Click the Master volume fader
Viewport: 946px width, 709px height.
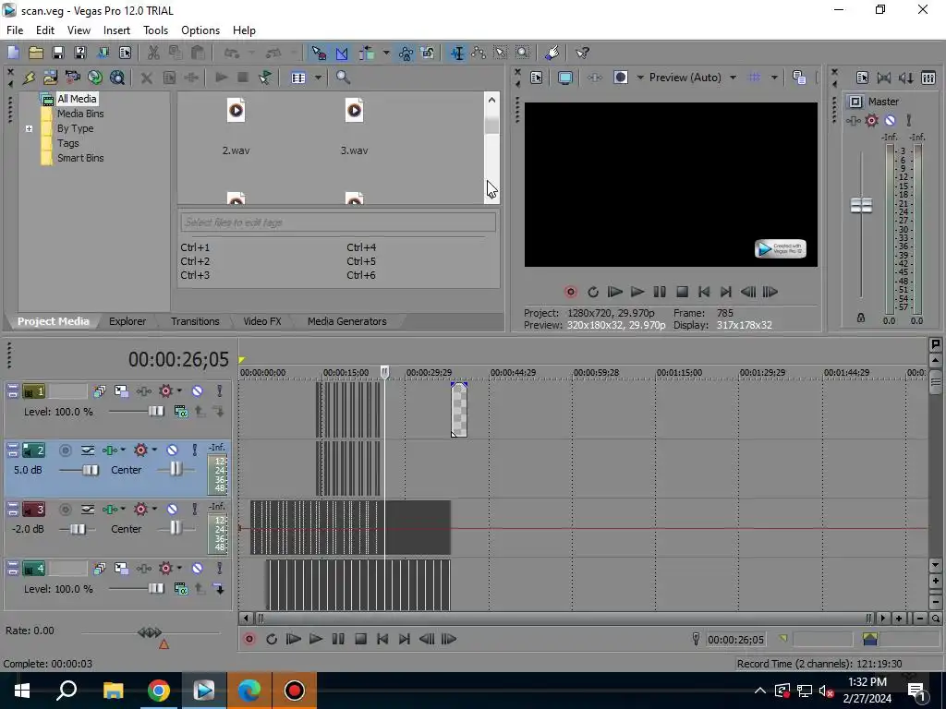861,205
